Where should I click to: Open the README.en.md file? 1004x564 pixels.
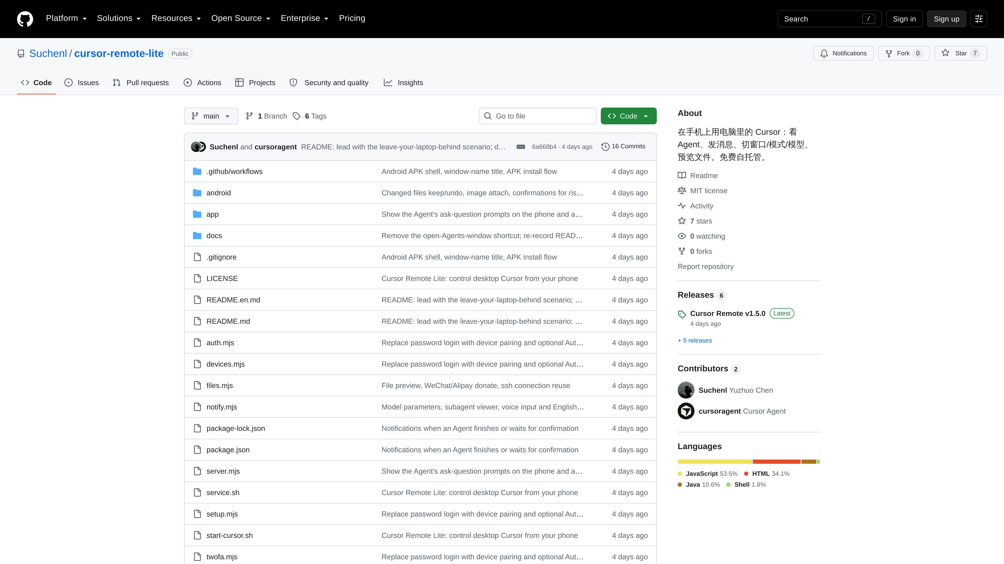[233, 300]
